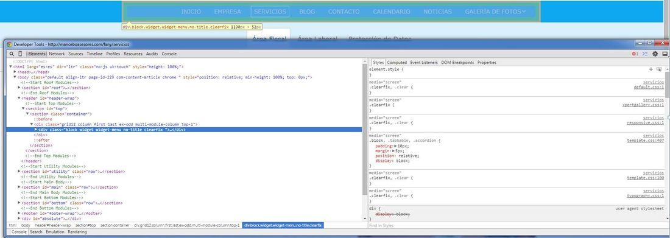Viewport: 670px width, 238px height.
Task: Switch to the Properties tab
Action: click(487, 62)
